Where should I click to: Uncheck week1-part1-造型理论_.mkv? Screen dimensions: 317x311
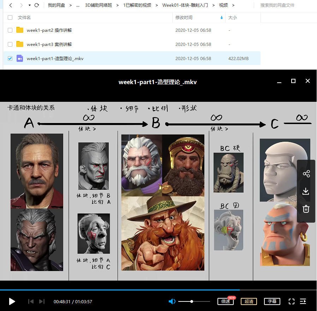tap(10, 58)
